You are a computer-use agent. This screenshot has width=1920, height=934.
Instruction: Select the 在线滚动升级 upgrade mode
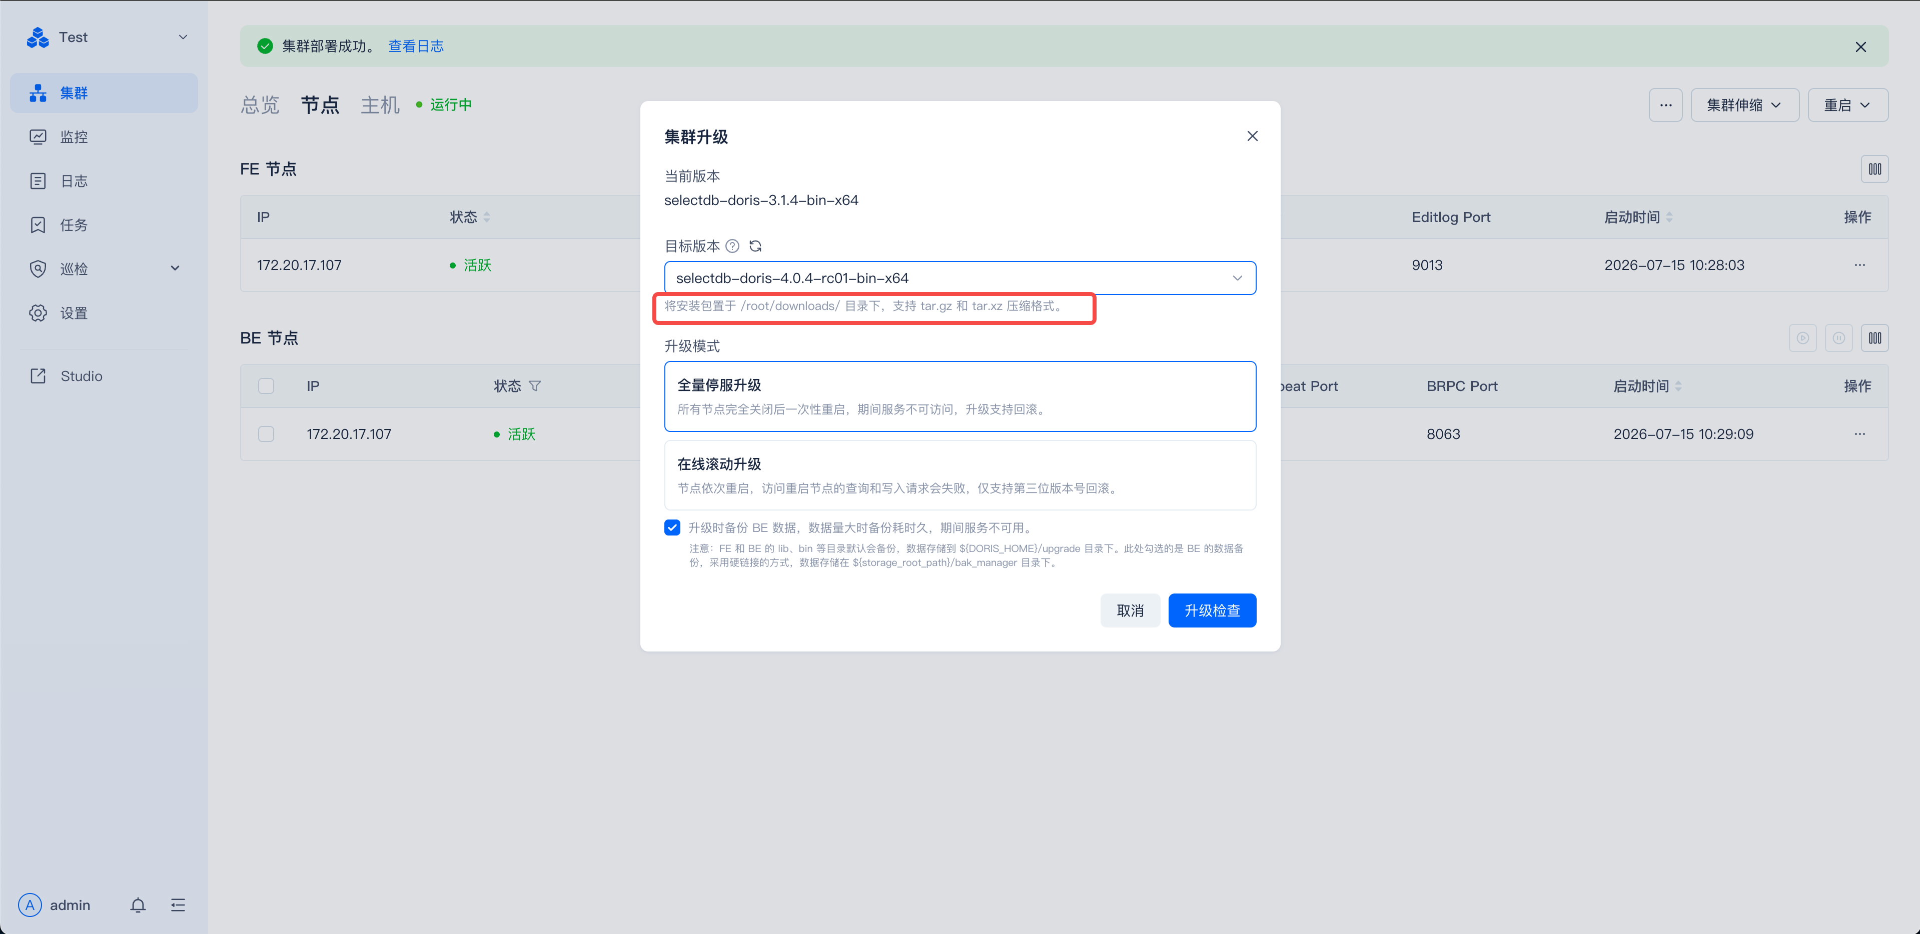coord(960,475)
